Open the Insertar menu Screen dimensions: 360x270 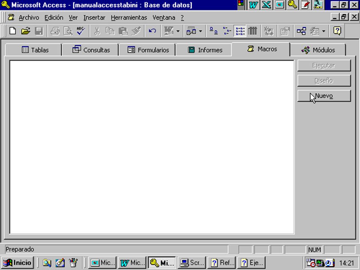point(94,18)
